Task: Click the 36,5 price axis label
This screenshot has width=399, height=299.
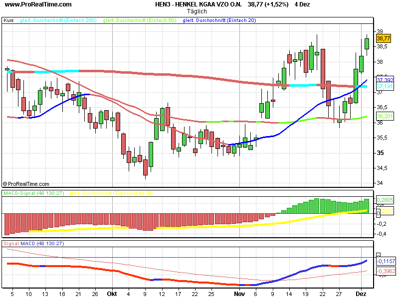Action: 382,107
